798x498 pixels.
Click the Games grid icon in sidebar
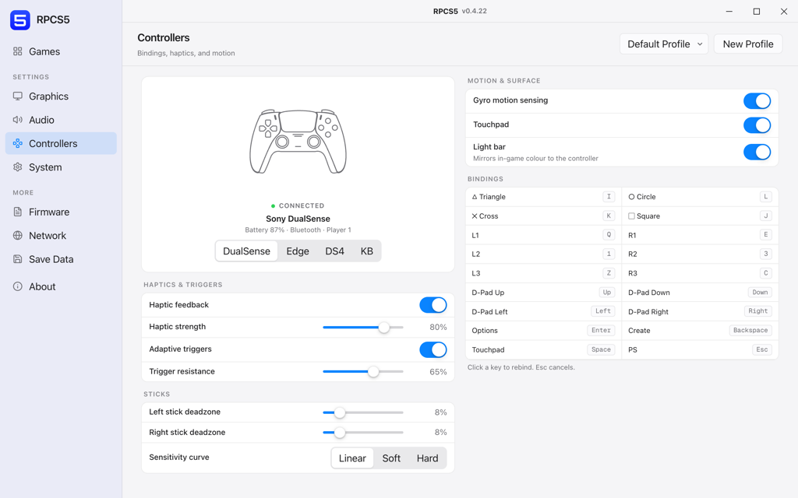18,51
